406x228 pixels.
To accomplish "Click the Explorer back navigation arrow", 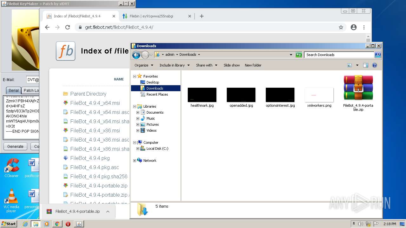I will (136, 55).
